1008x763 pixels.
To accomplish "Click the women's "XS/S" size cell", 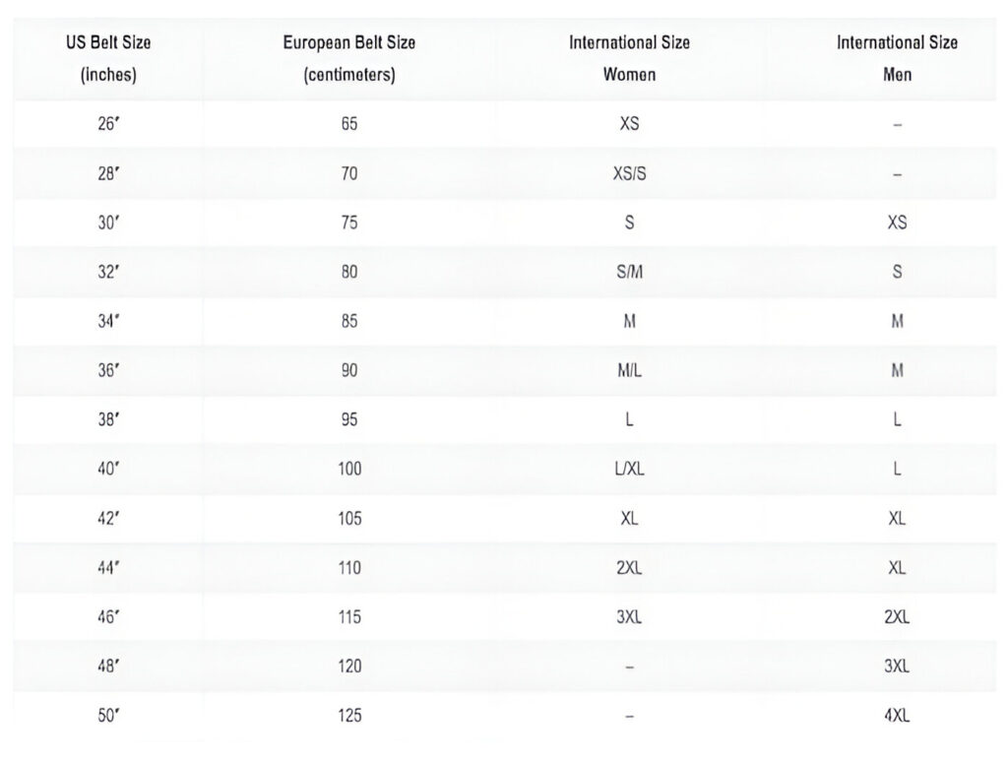I will (x=629, y=174).
